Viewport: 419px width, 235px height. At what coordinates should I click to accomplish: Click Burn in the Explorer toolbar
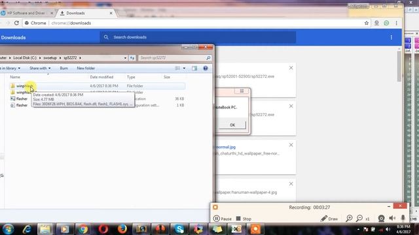coord(64,68)
